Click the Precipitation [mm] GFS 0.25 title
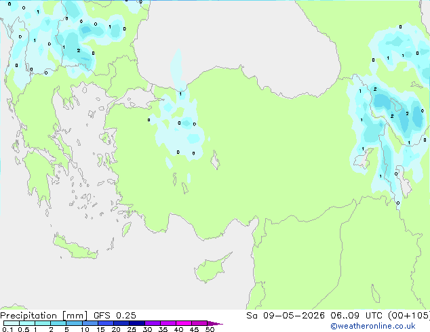The width and height of the screenshot is (430, 332). (68, 316)
